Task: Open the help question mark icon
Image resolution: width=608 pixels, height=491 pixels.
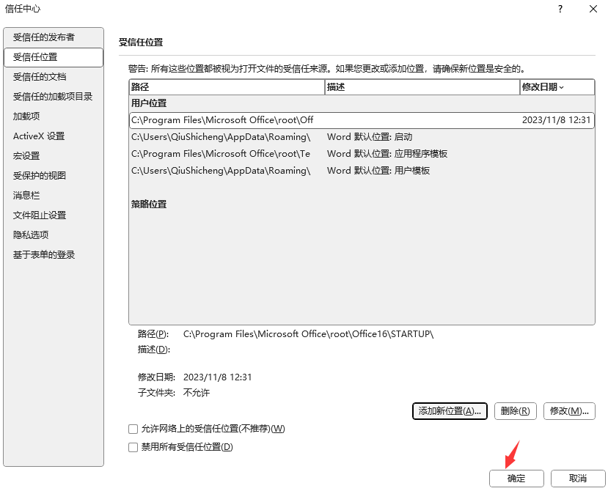Action: [560, 9]
